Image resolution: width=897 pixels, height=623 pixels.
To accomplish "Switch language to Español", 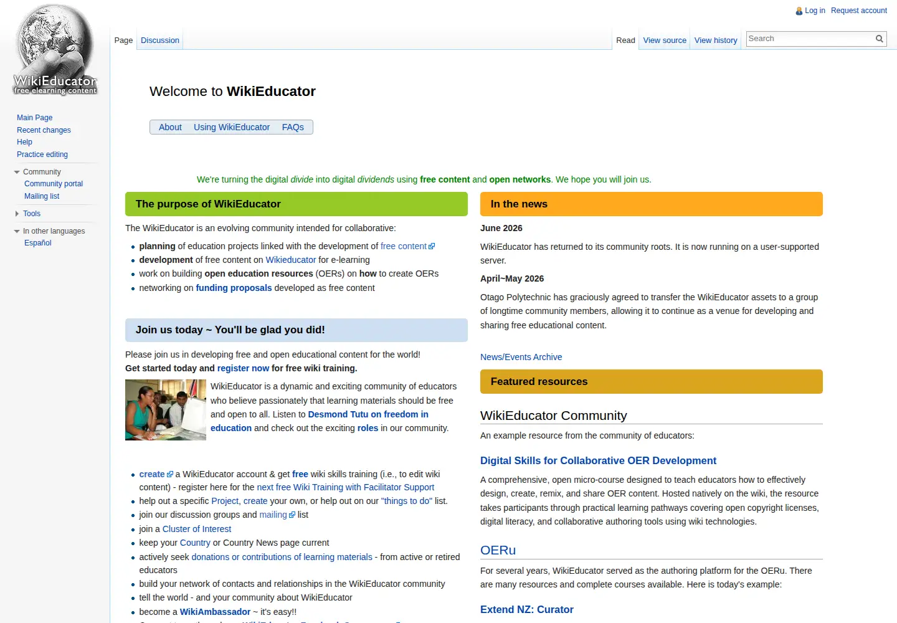I will point(38,243).
